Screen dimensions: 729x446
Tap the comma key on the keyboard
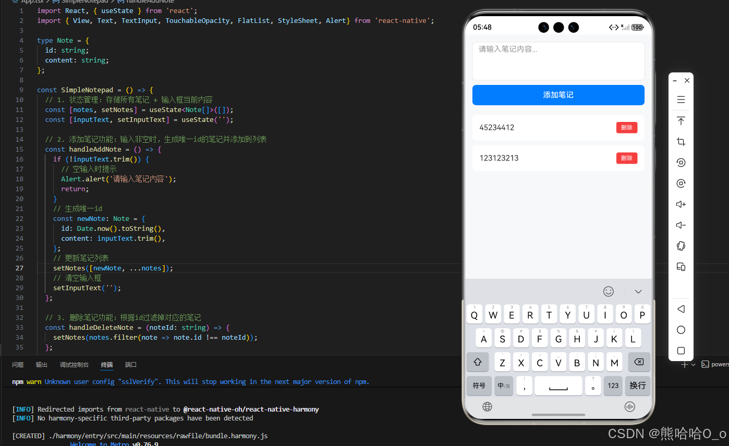[x=524, y=386]
